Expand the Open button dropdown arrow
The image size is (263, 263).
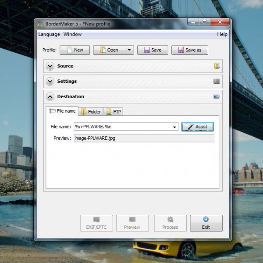(x=129, y=50)
